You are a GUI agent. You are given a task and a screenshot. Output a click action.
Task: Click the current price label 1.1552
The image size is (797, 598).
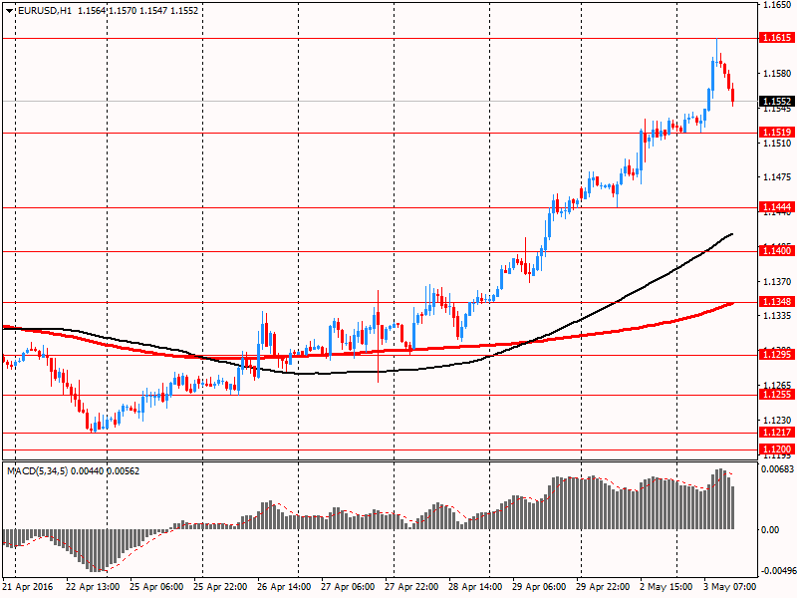[776, 102]
